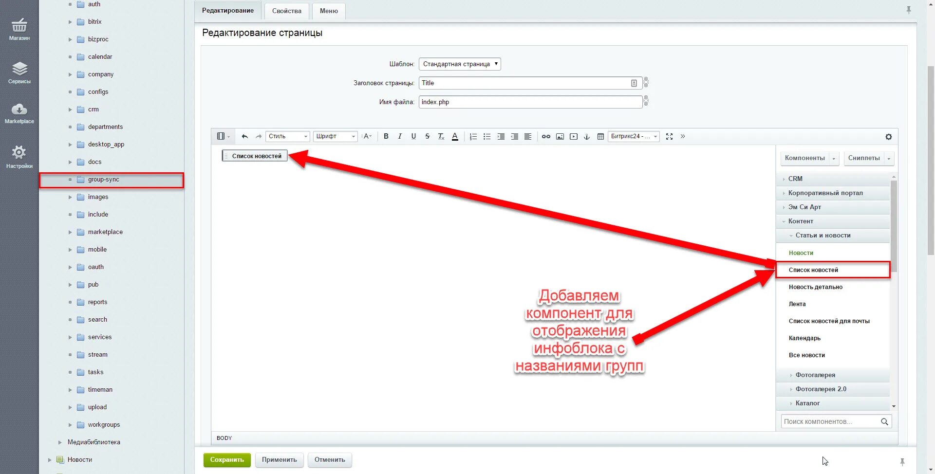
Task: Insert a video
Action: (574, 136)
